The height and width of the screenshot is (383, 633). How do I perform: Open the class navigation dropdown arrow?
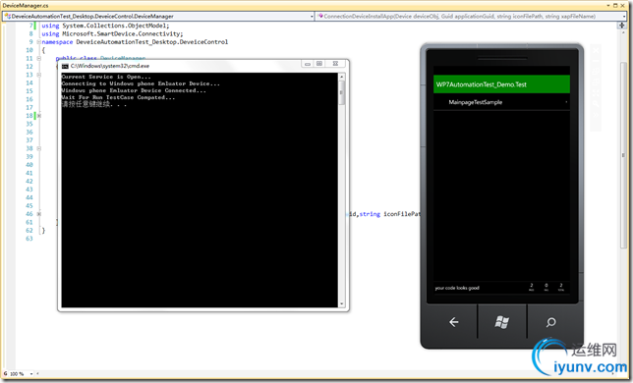(312, 16)
